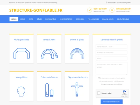Viewport: 140px width, 105px height.
Task: Open the Tentes menu item
Action: pyautogui.click(x=31, y=19)
